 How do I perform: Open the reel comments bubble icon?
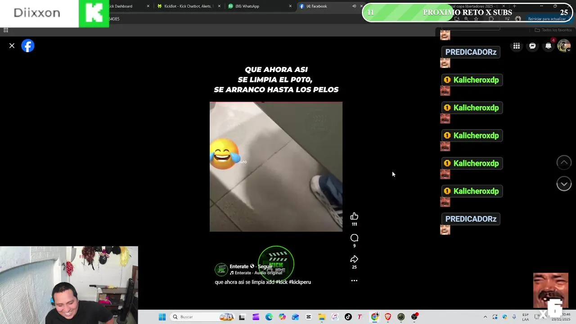(354, 238)
